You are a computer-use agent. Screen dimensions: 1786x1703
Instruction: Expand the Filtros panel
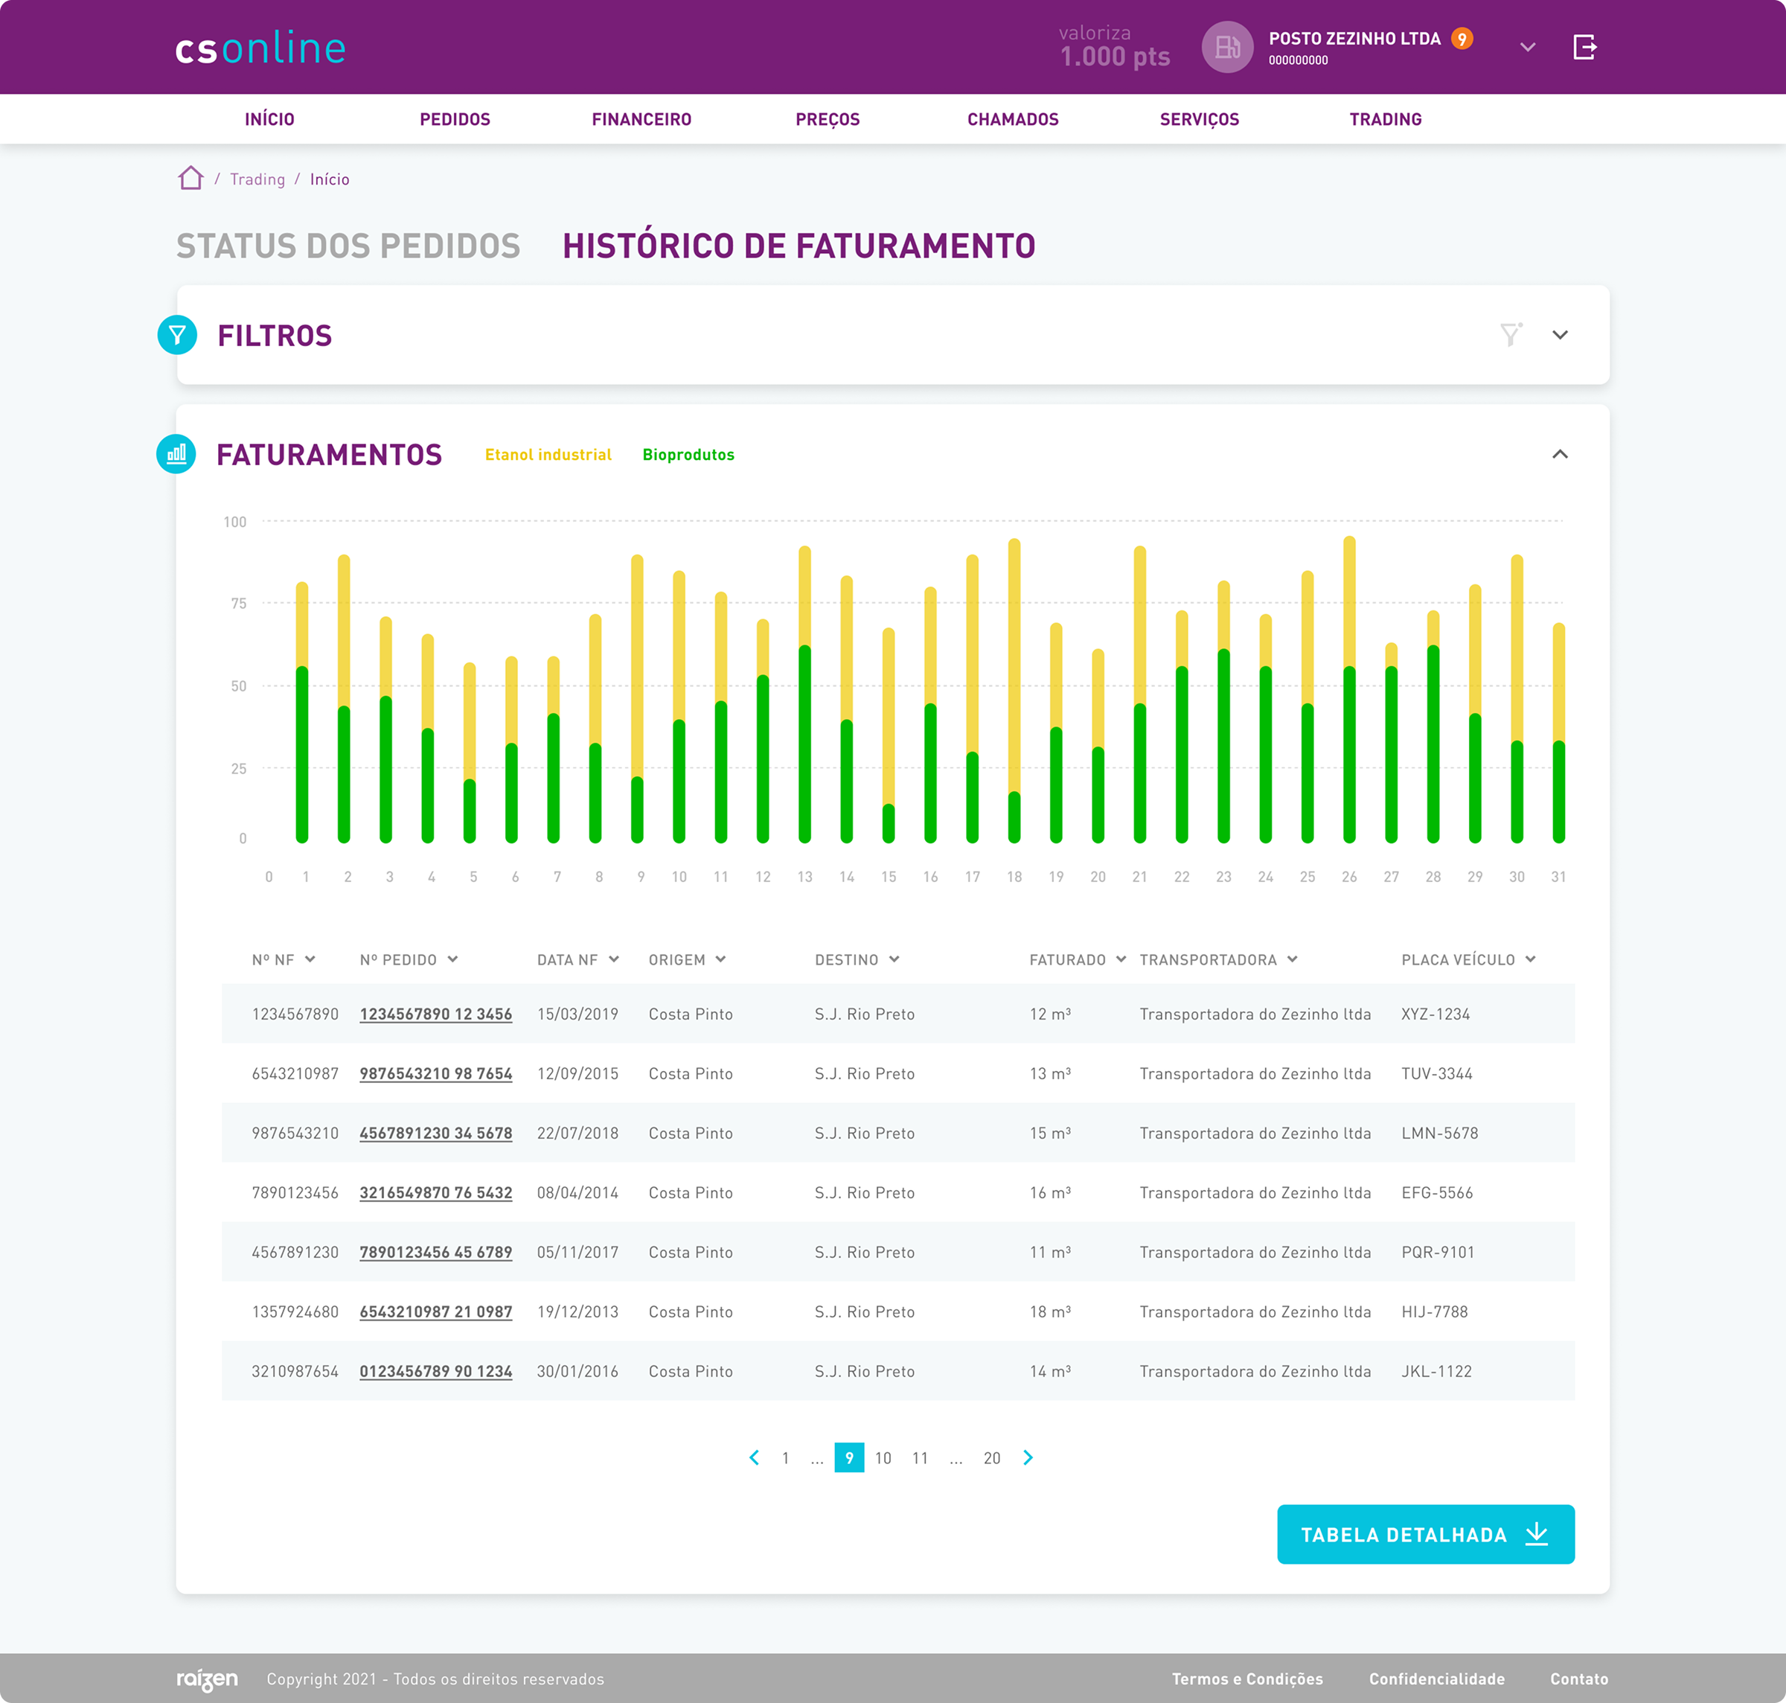(x=1559, y=335)
